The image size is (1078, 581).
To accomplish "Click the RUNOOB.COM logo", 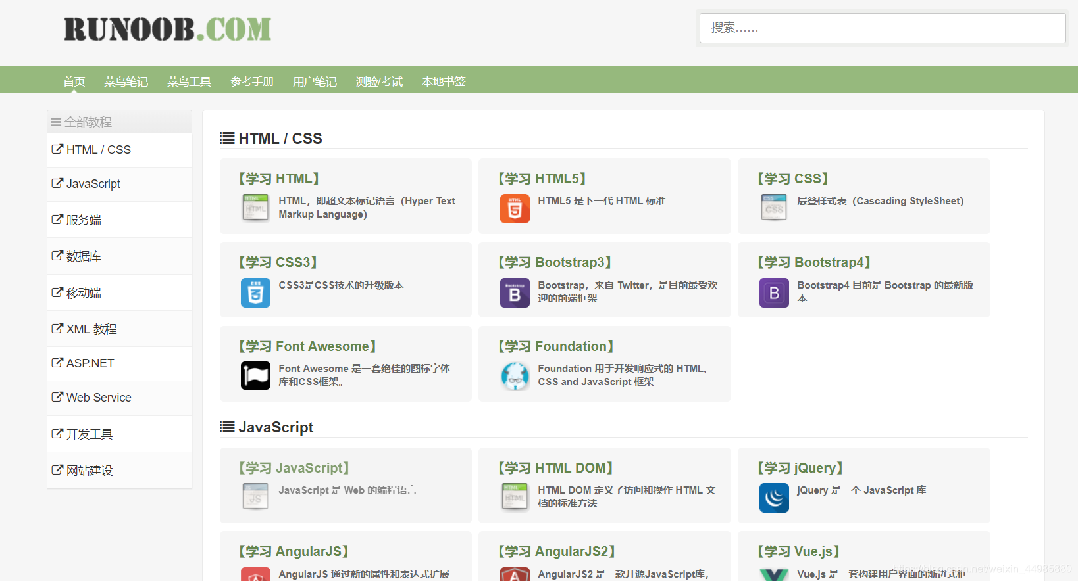I will (167, 30).
